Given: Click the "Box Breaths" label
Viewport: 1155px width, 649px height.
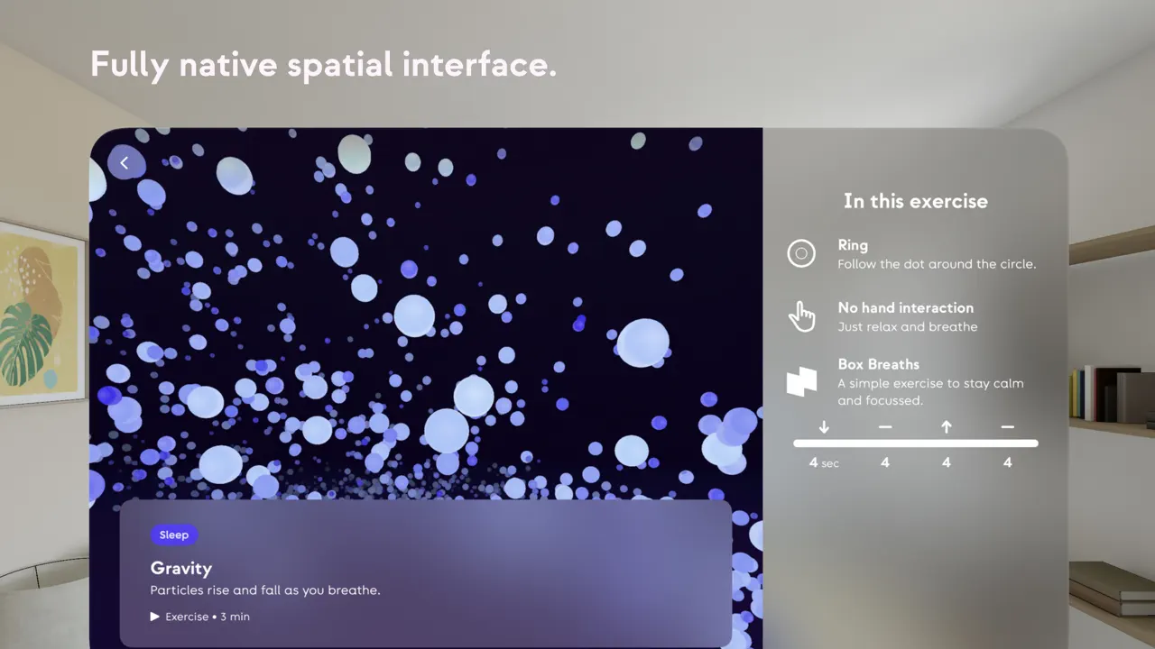Looking at the screenshot, I should (879, 364).
